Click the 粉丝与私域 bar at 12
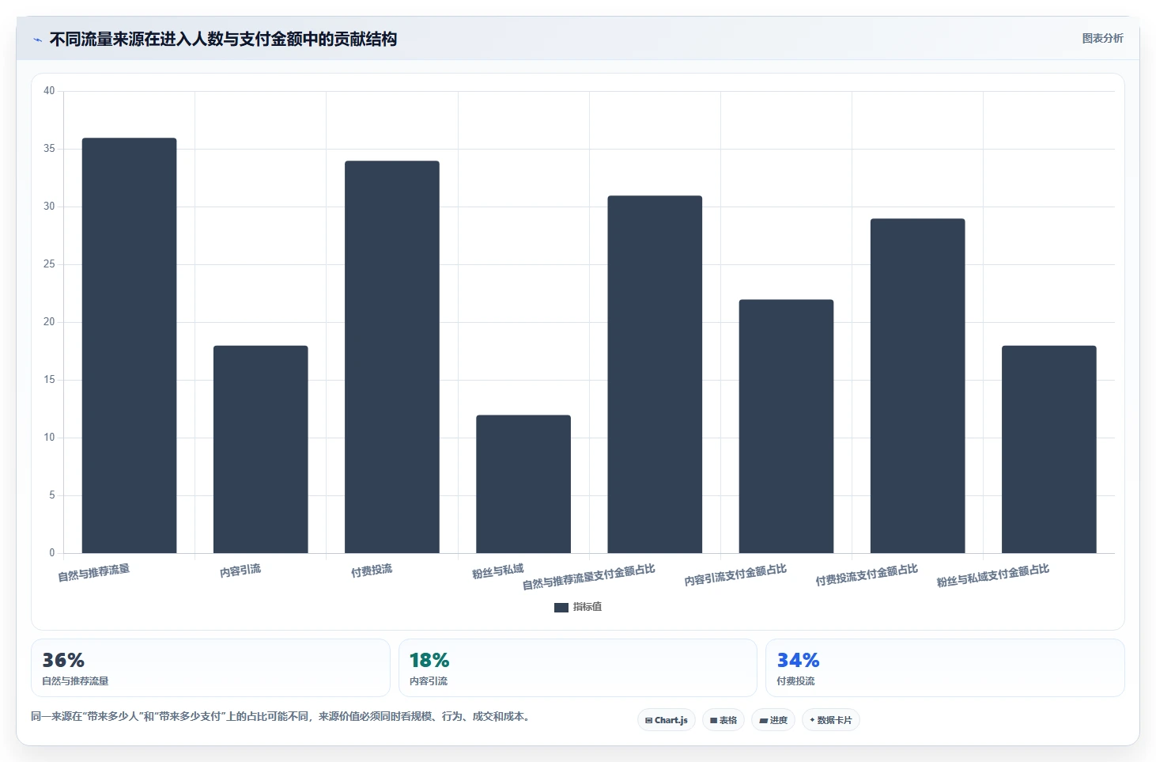The height and width of the screenshot is (762, 1156). click(523, 484)
